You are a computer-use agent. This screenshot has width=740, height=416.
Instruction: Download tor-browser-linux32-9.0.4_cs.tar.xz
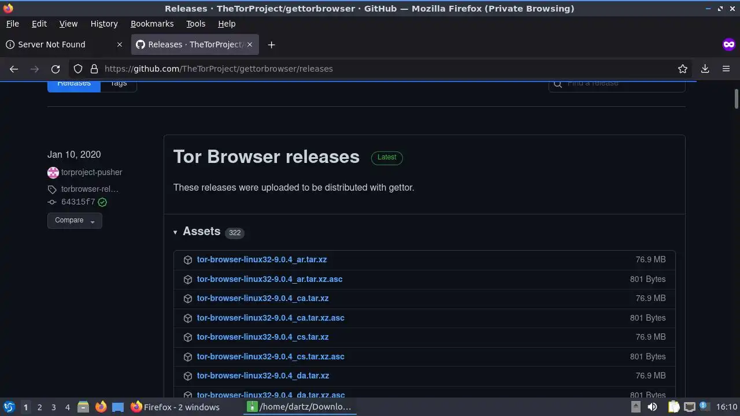[262, 337]
